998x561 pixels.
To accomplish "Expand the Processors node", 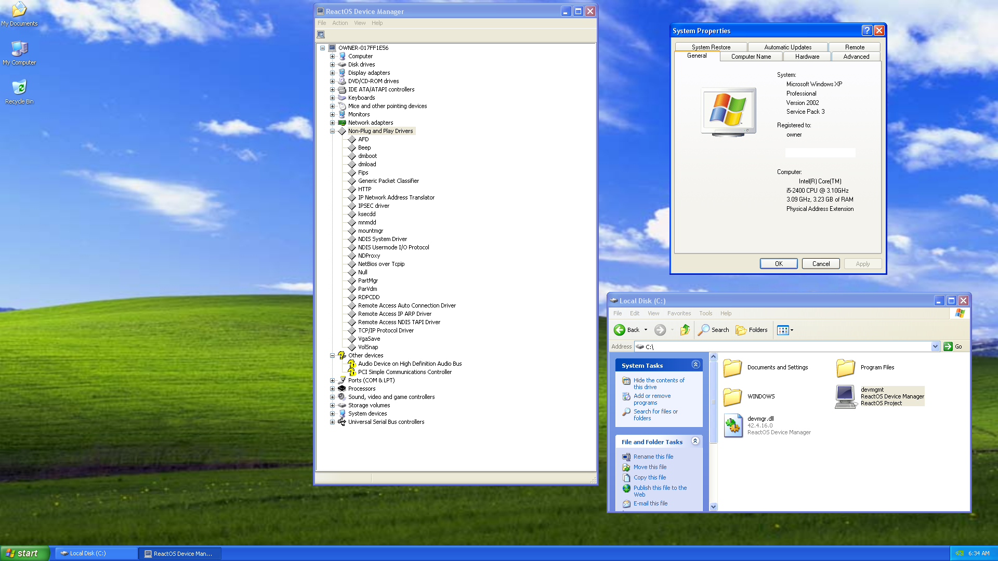I will [332, 389].
